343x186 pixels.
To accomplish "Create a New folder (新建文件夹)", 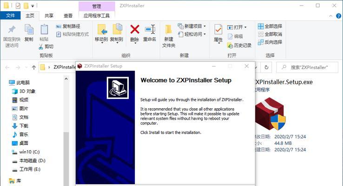I will click(169, 36).
